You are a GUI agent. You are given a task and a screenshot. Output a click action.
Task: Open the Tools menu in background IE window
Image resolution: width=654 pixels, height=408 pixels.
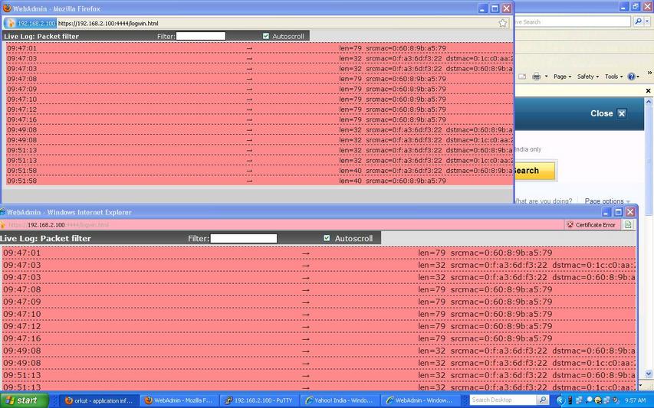pyautogui.click(x=613, y=77)
